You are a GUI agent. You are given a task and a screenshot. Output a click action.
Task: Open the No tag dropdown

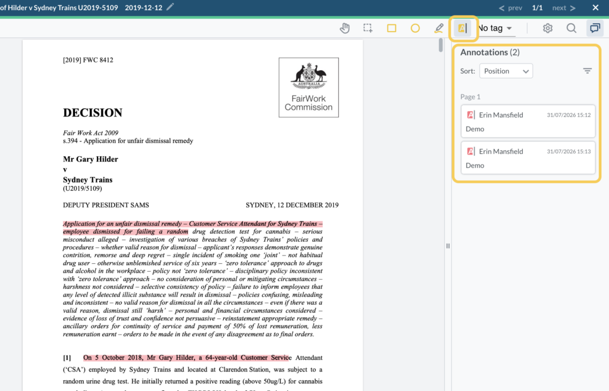495,28
